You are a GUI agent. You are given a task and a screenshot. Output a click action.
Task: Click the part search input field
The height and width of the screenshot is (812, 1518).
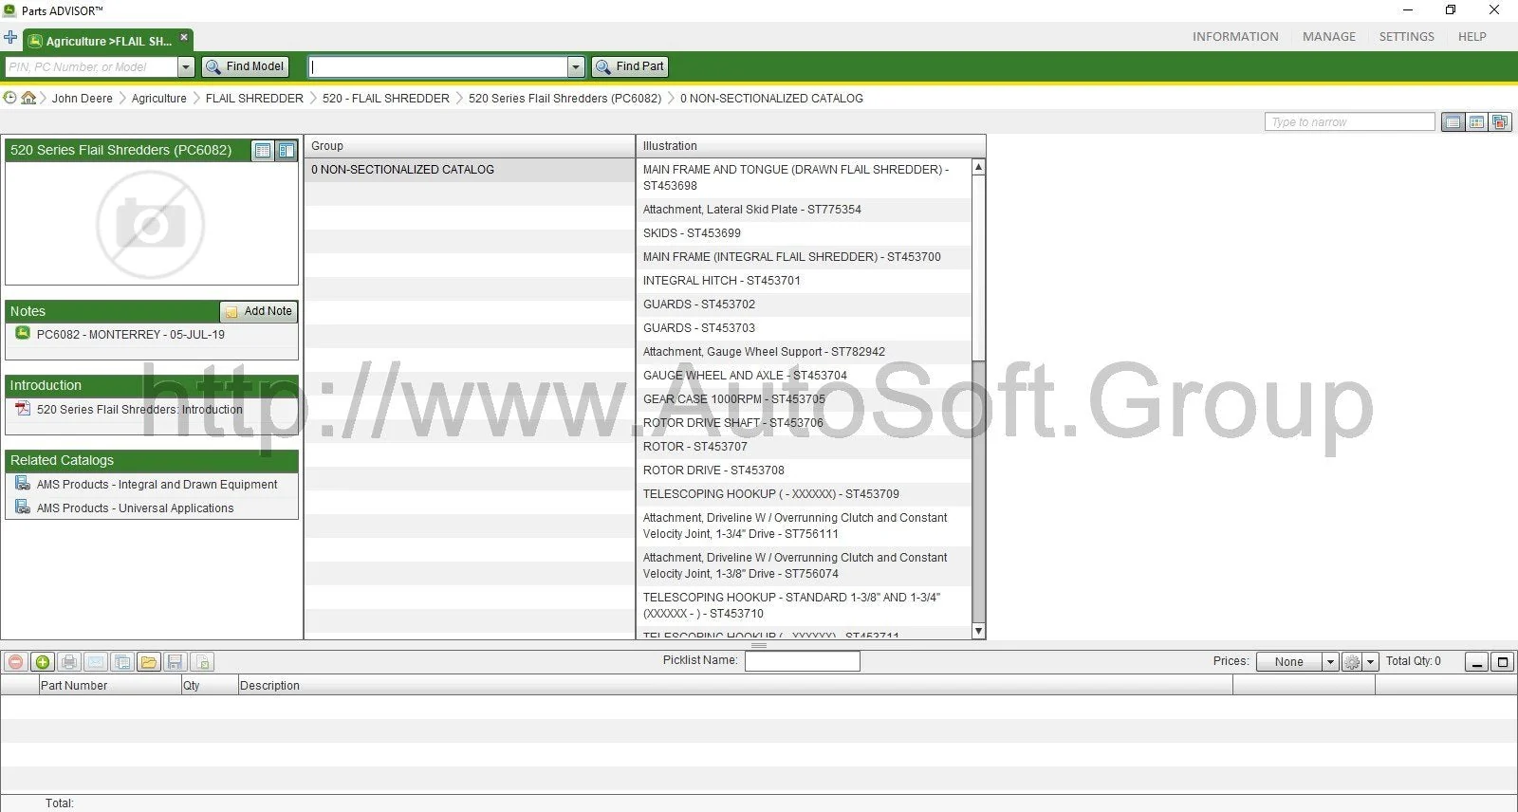(437, 67)
